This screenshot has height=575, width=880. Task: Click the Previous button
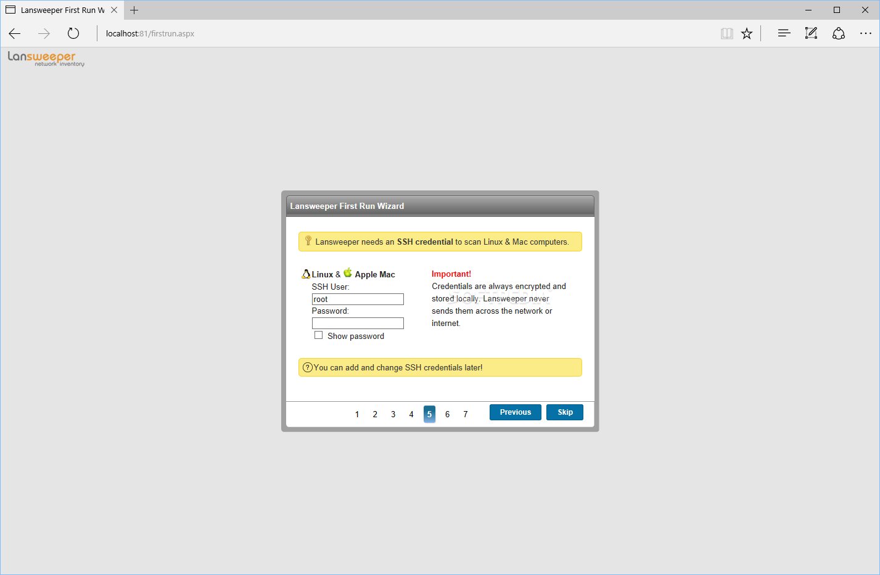tap(516, 412)
